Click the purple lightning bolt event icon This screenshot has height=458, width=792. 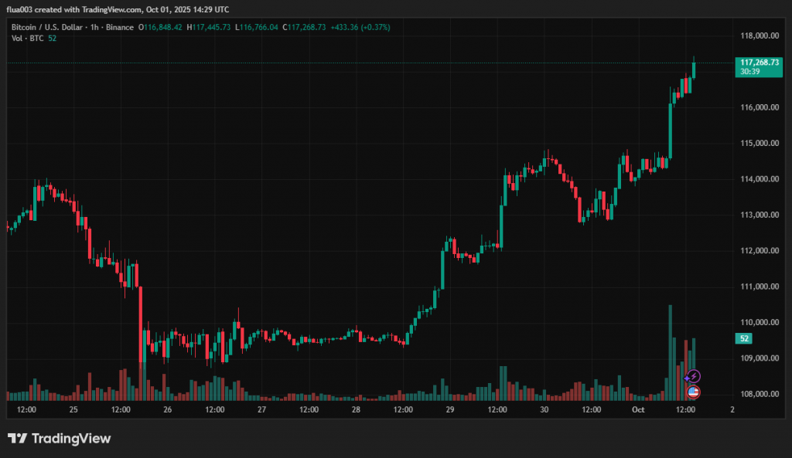693,376
